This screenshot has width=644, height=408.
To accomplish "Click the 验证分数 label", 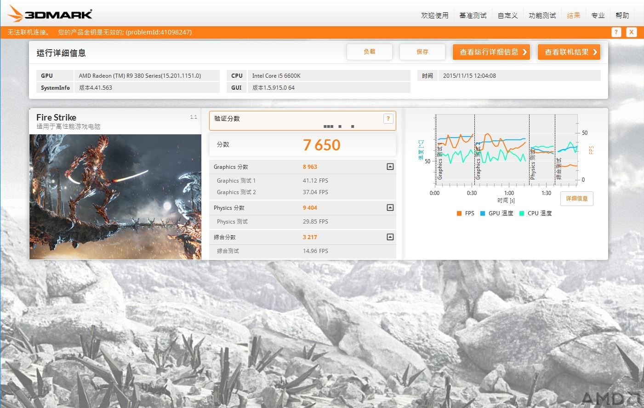I will [x=227, y=119].
